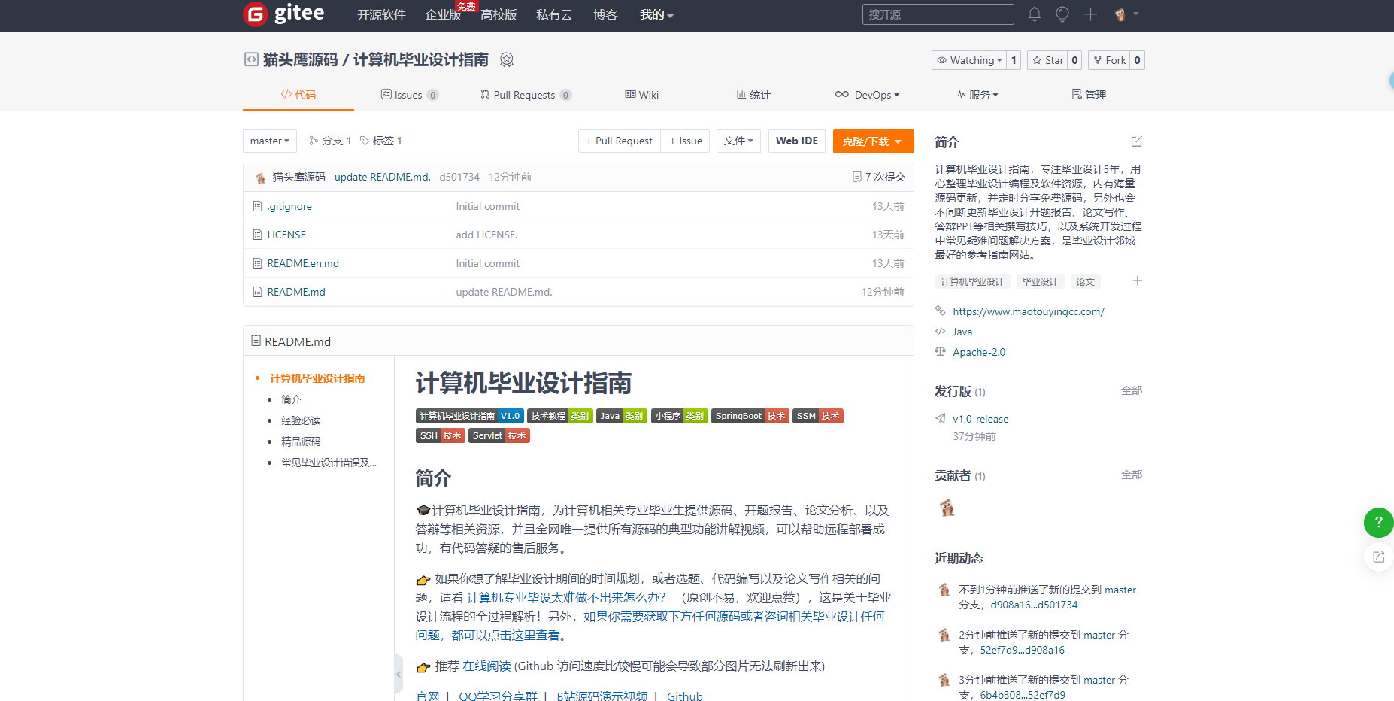Open Apache-2.0 license link

pos(979,352)
